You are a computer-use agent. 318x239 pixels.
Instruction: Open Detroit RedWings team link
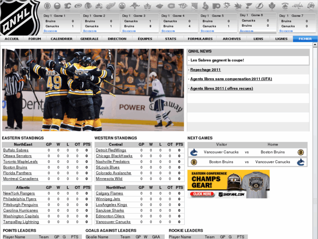click(111, 150)
